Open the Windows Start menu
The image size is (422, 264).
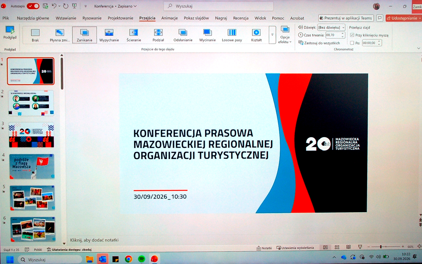[10, 260]
